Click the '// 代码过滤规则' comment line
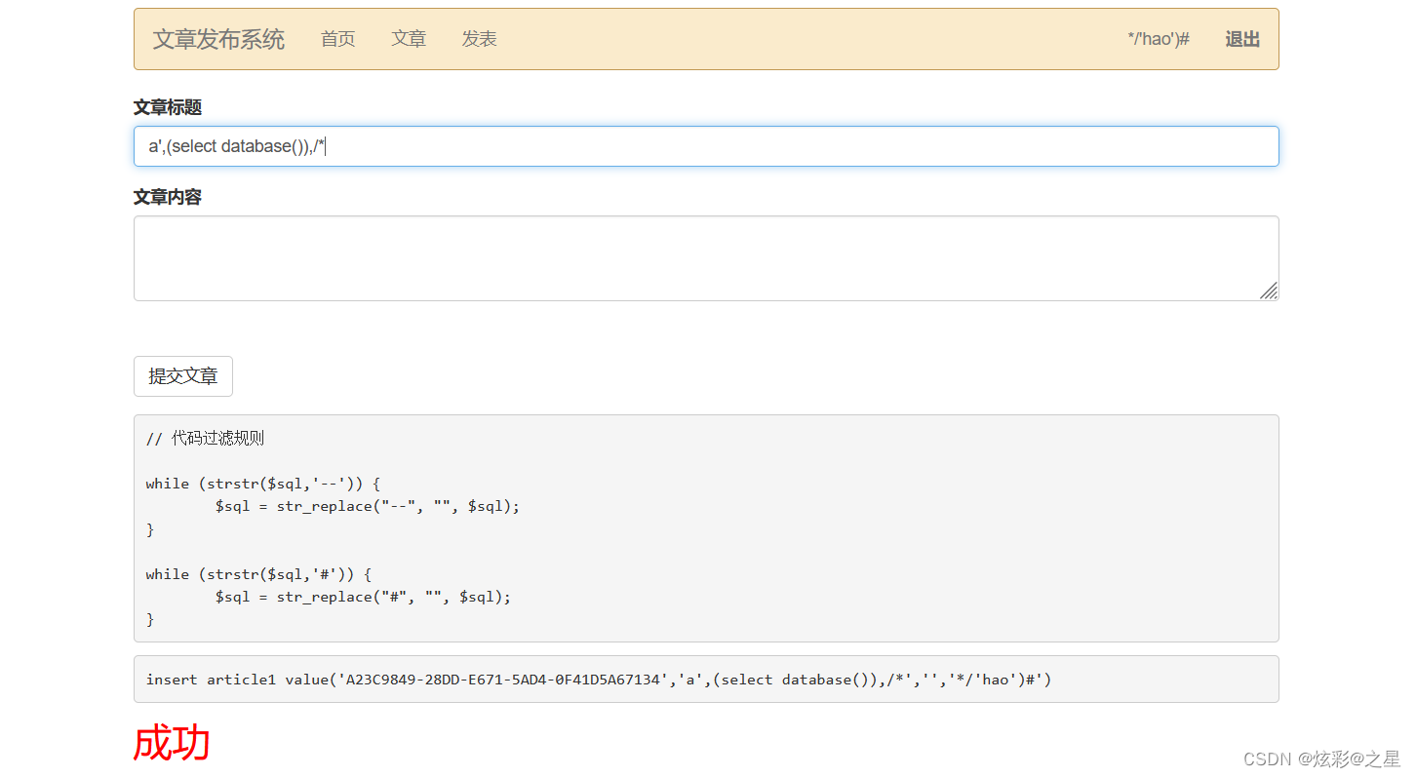 click(205, 439)
